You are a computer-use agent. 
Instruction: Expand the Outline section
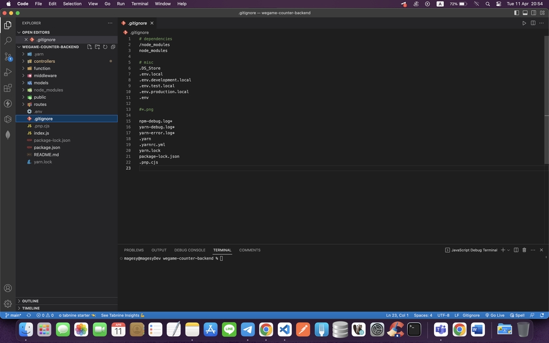66,301
